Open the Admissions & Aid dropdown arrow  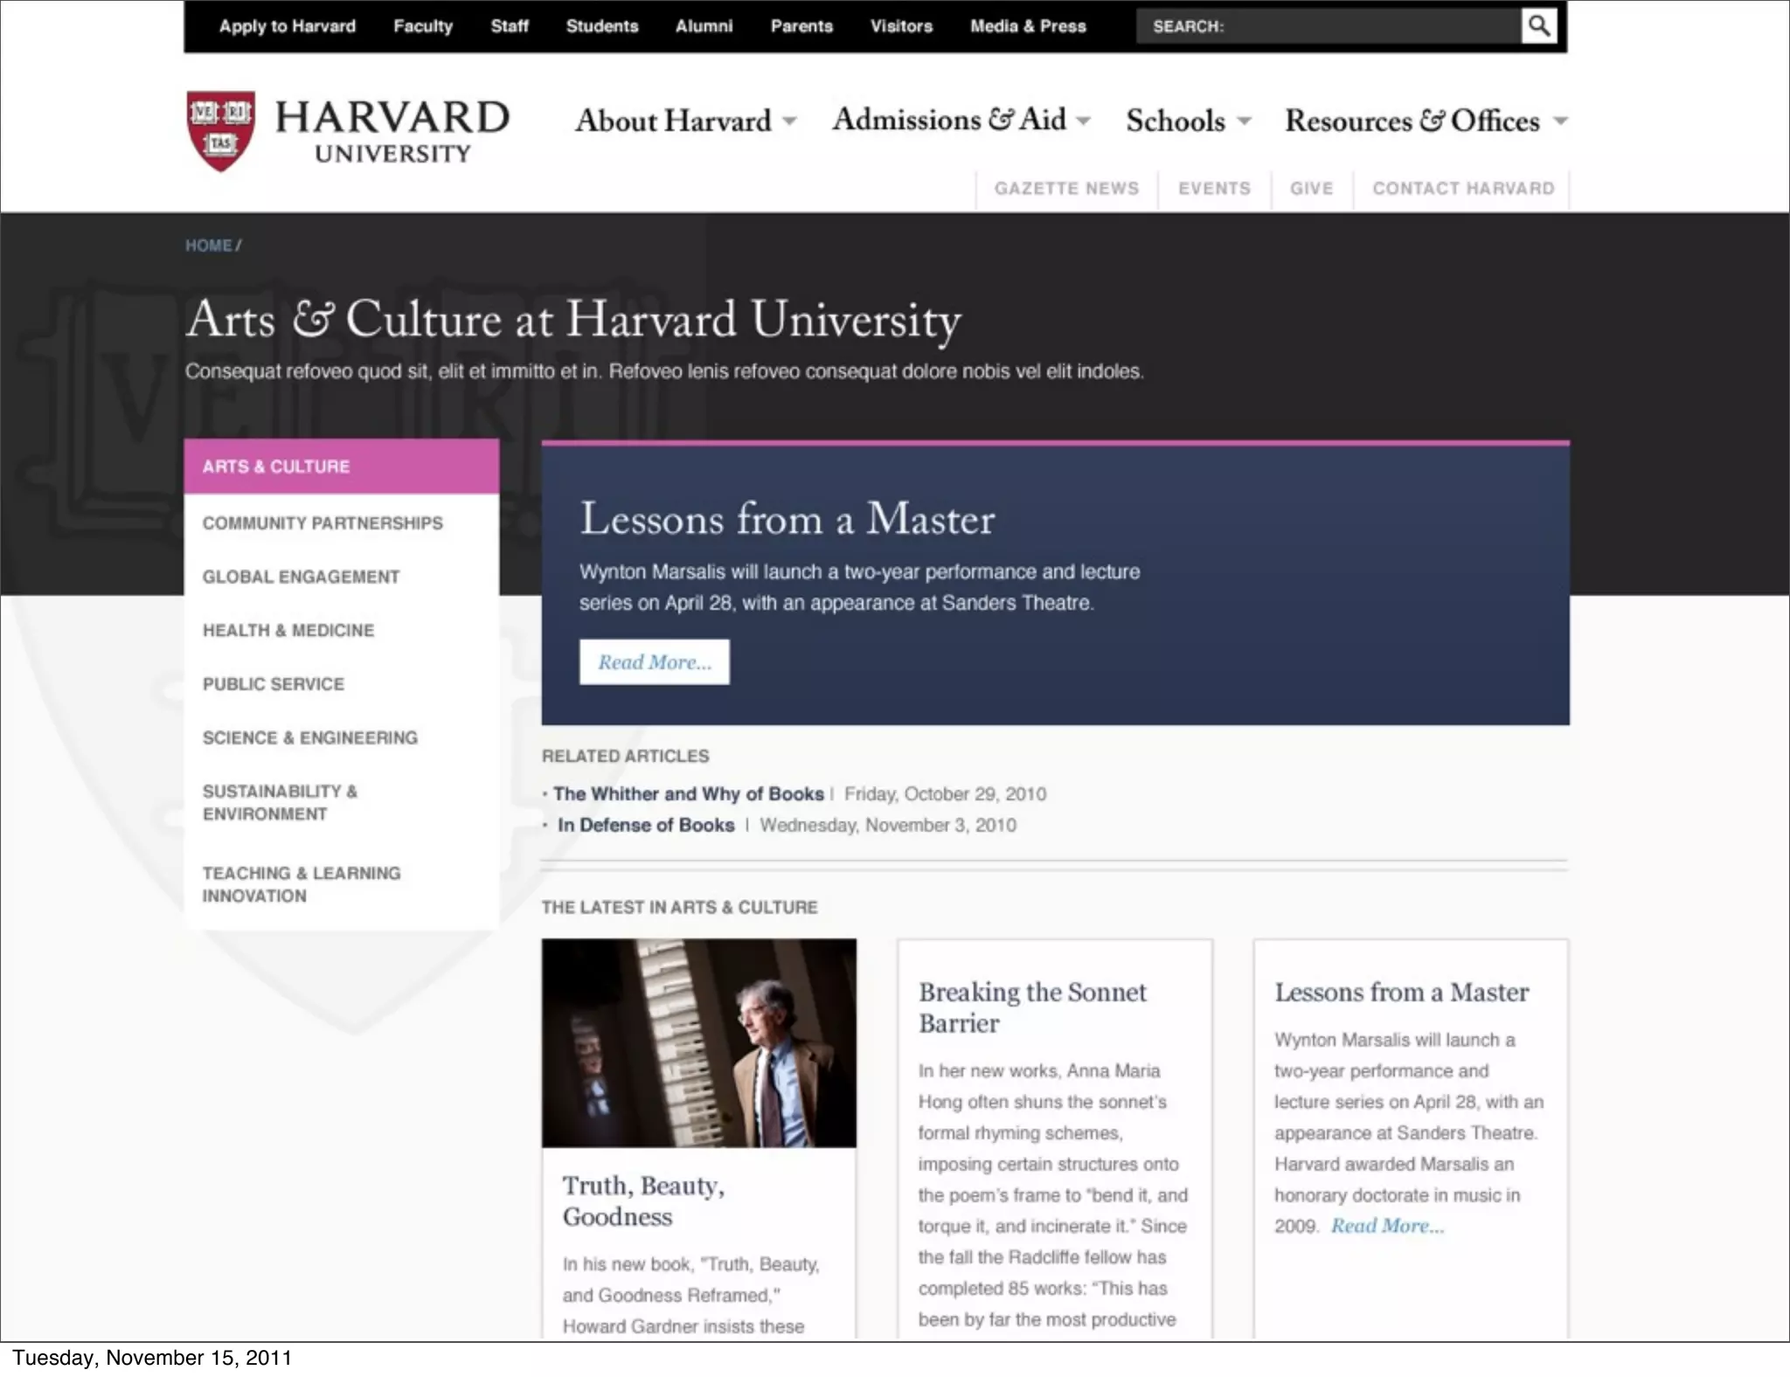[x=1084, y=121]
